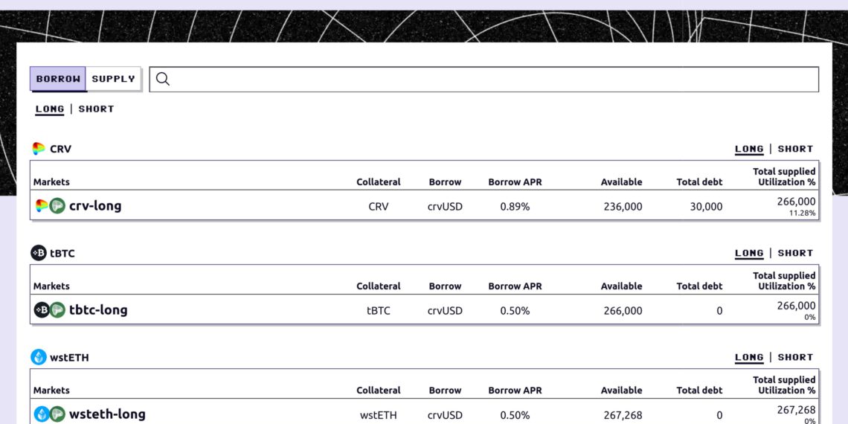The width and height of the screenshot is (848, 424).
Task: Click the tbtc-long market pair icon
Action: coord(50,310)
